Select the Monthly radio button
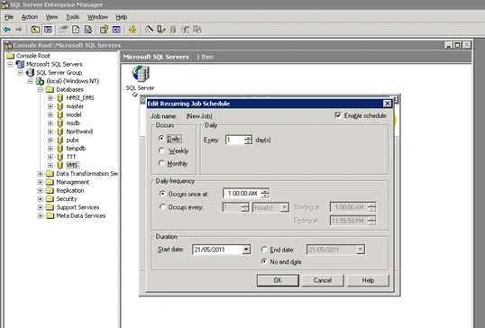485x328 pixels. pos(161,162)
